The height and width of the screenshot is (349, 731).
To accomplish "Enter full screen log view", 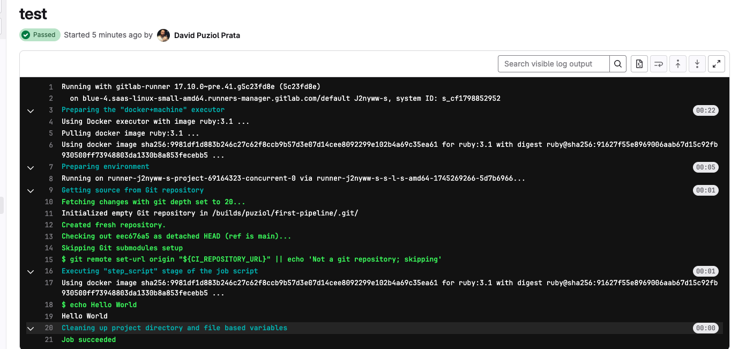I will coord(717,64).
